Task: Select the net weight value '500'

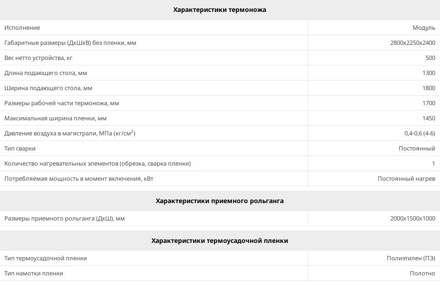Action: 430,58
